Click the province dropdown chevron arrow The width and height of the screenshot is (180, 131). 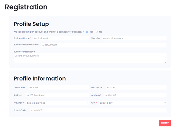click(87, 103)
